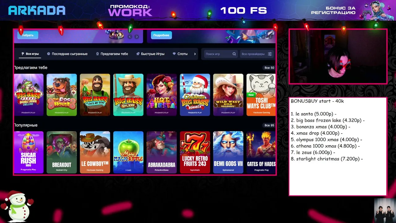Open The Dog House game

(x=62, y=95)
